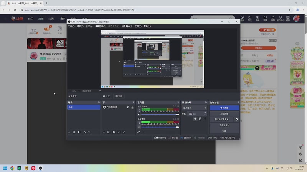Move source down in the Sources dock
This screenshot has height=172, width=307.
point(124,132)
